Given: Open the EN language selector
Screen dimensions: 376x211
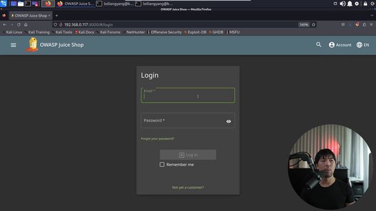Looking at the screenshot, I should click(x=363, y=45).
